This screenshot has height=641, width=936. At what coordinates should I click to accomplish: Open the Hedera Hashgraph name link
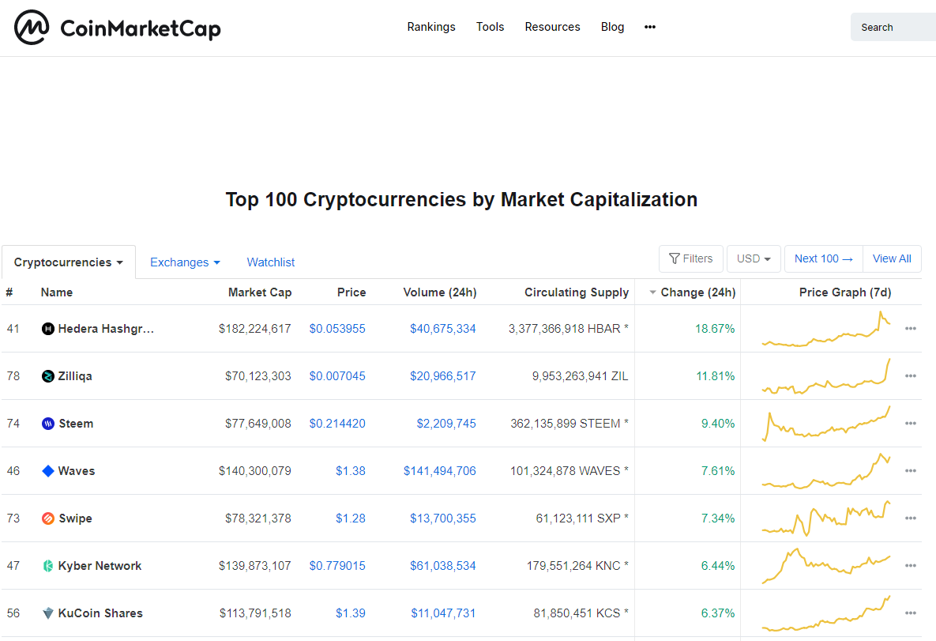click(x=107, y=329)
